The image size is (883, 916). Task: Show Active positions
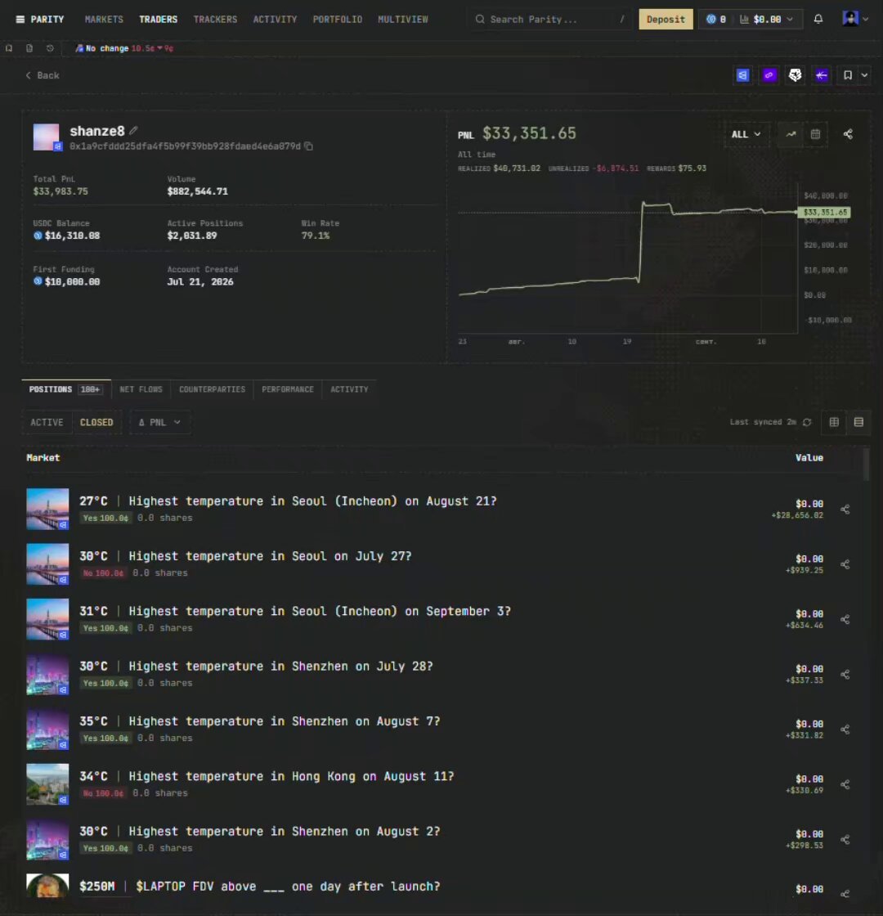[x=47, y=422]
